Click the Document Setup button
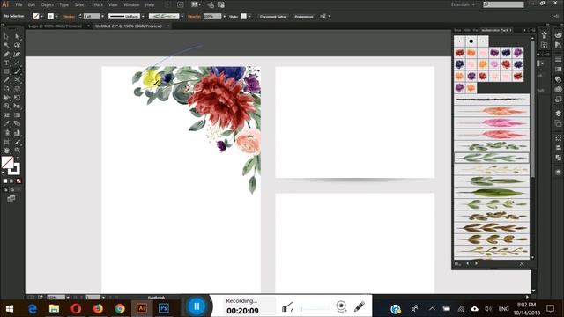Image resolution: width=564 pixels, height=317 pixels. tap(273, 17)
